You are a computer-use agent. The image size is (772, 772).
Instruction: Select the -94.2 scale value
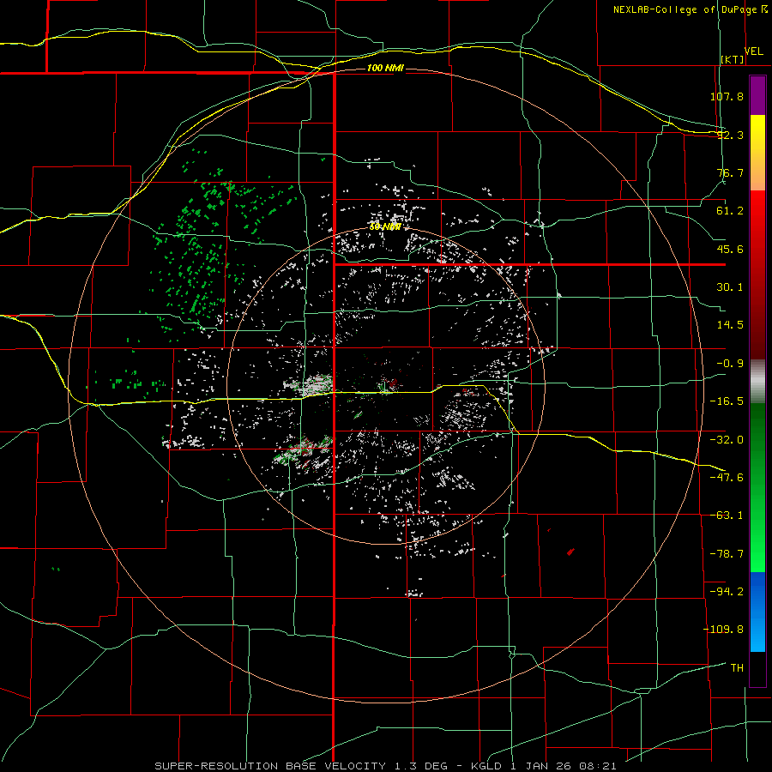click(727, 592)
